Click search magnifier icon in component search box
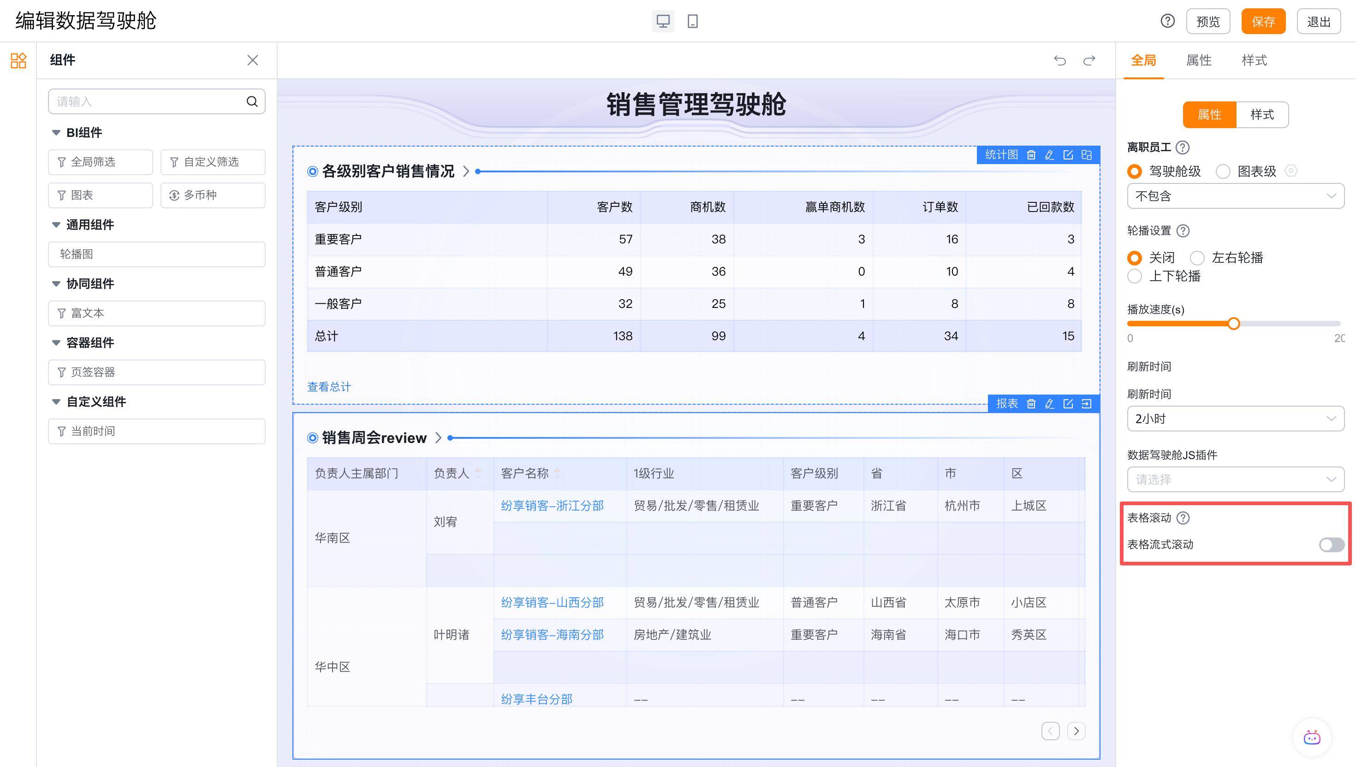The height and width of the screenshot is (767, 1356). (252, 102)
